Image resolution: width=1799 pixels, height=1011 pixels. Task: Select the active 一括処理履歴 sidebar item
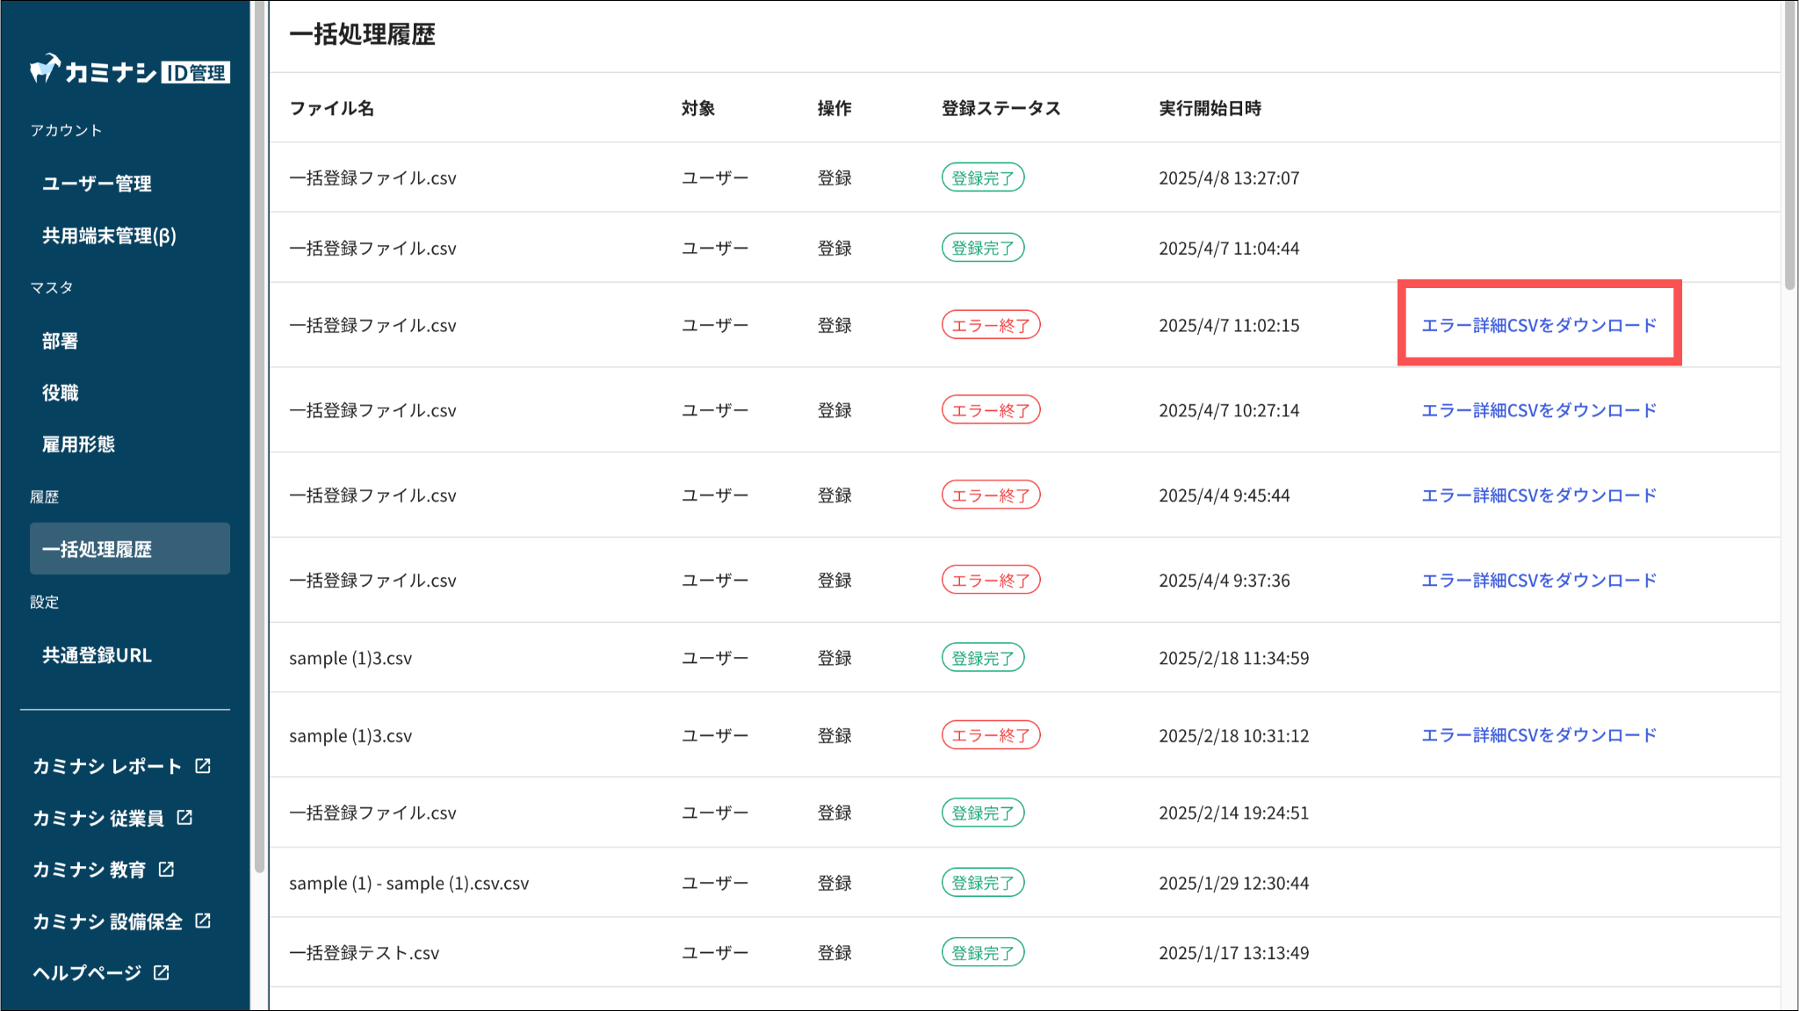tap(130, 549)
